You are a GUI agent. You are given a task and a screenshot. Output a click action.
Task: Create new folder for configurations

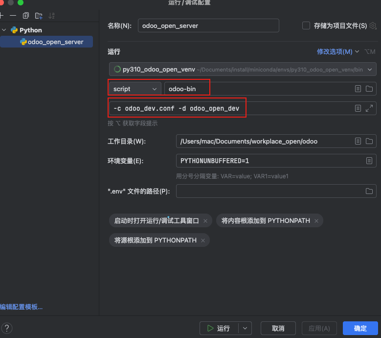(x=39, y=16)
